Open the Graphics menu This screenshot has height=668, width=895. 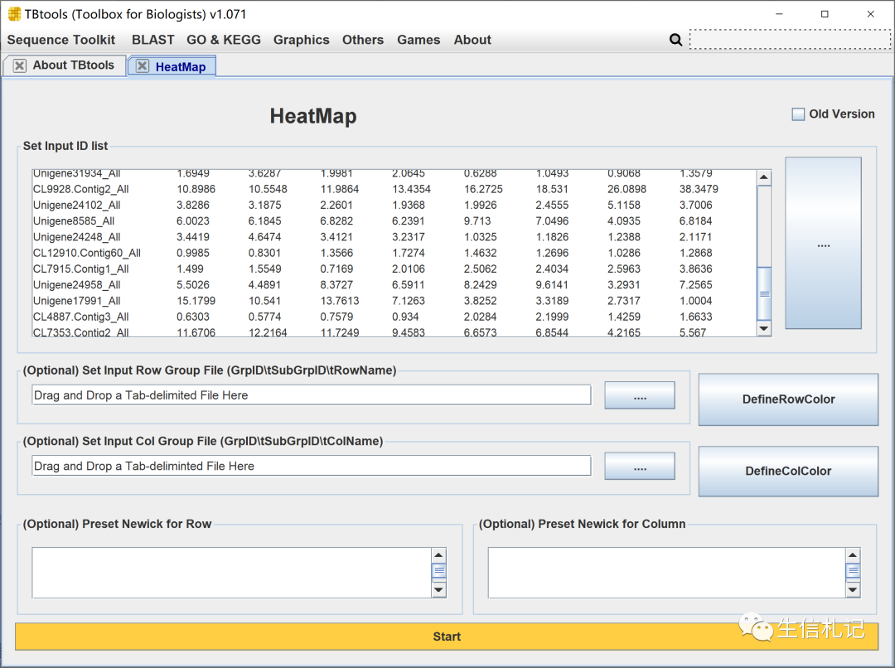point(302,40)
